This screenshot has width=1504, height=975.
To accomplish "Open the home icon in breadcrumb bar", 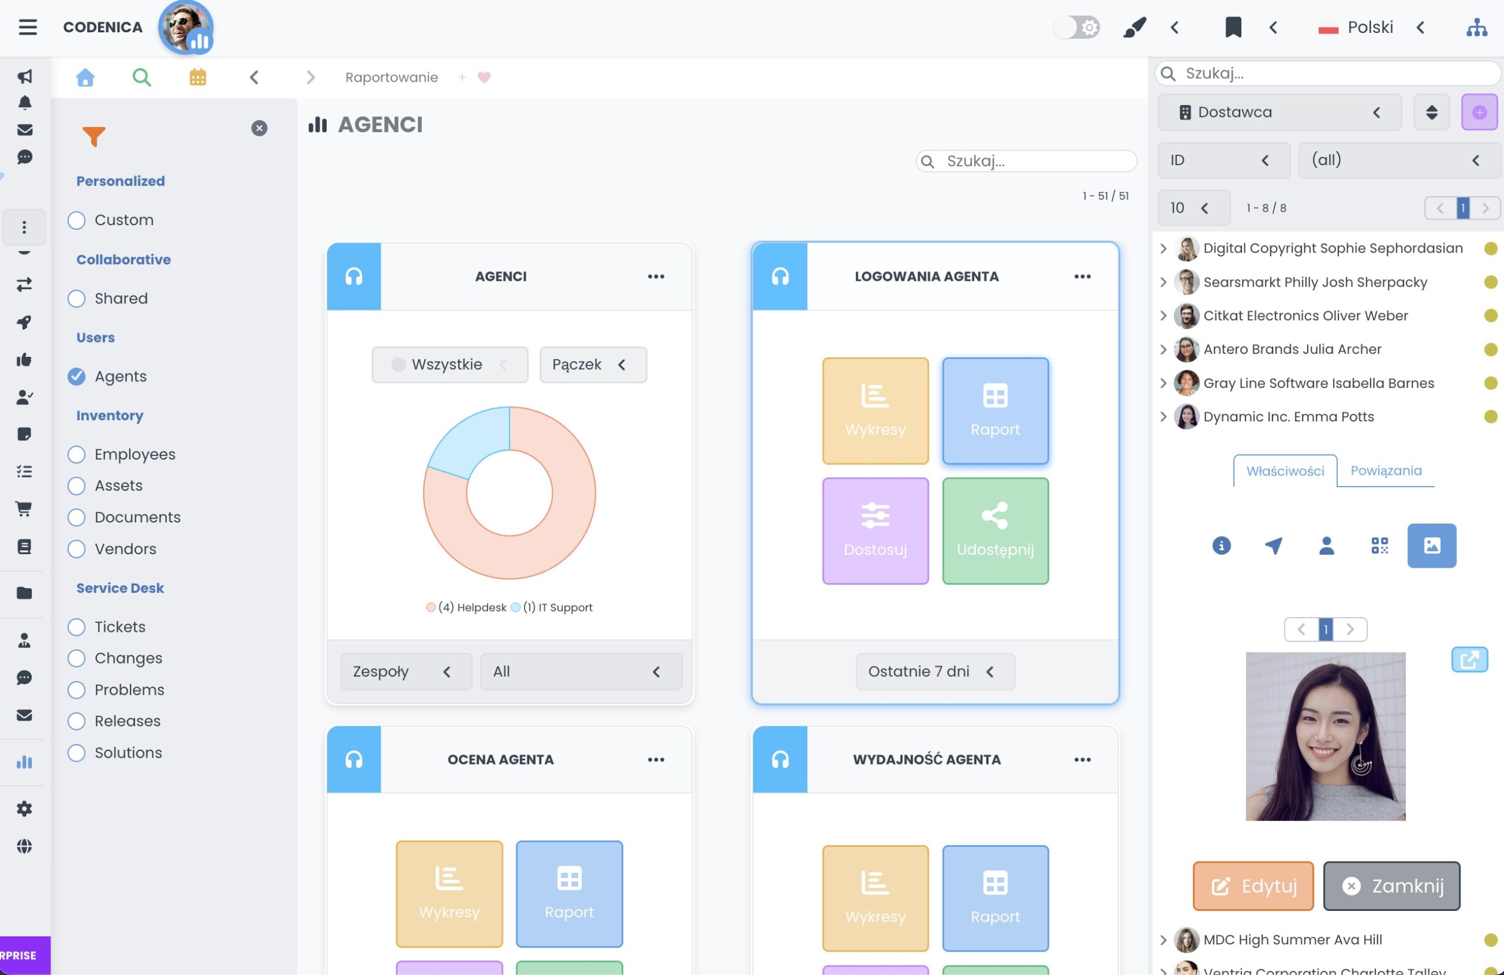I will (x=85, y=77).
